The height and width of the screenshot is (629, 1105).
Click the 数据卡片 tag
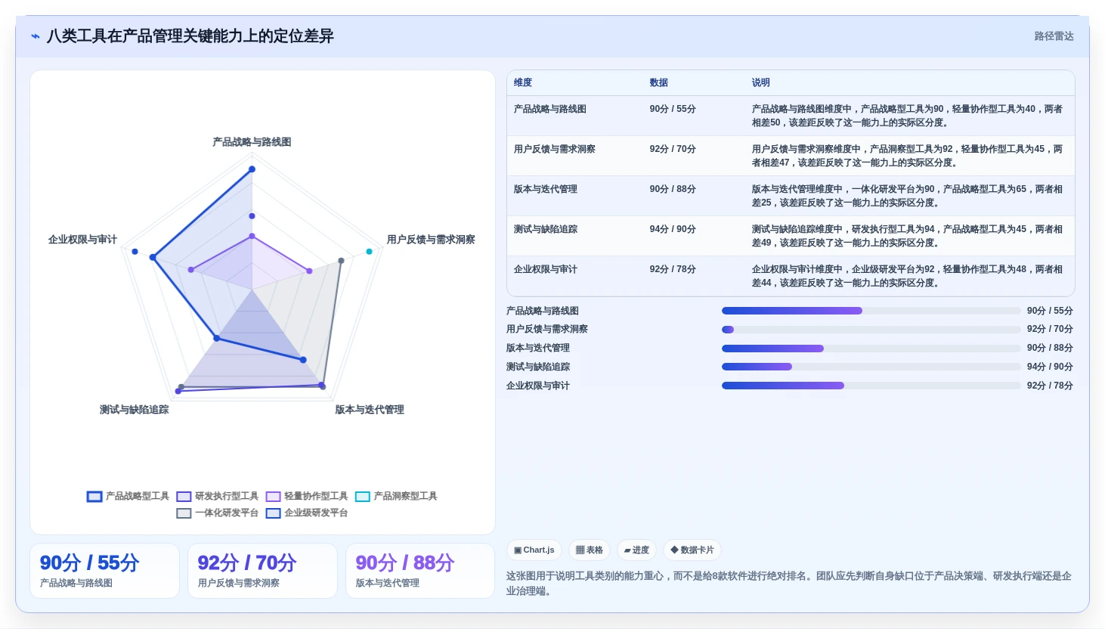point(692,550)
